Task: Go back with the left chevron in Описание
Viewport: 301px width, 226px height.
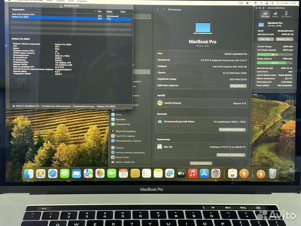Action: pyautogui.click(x=158, y=9)
